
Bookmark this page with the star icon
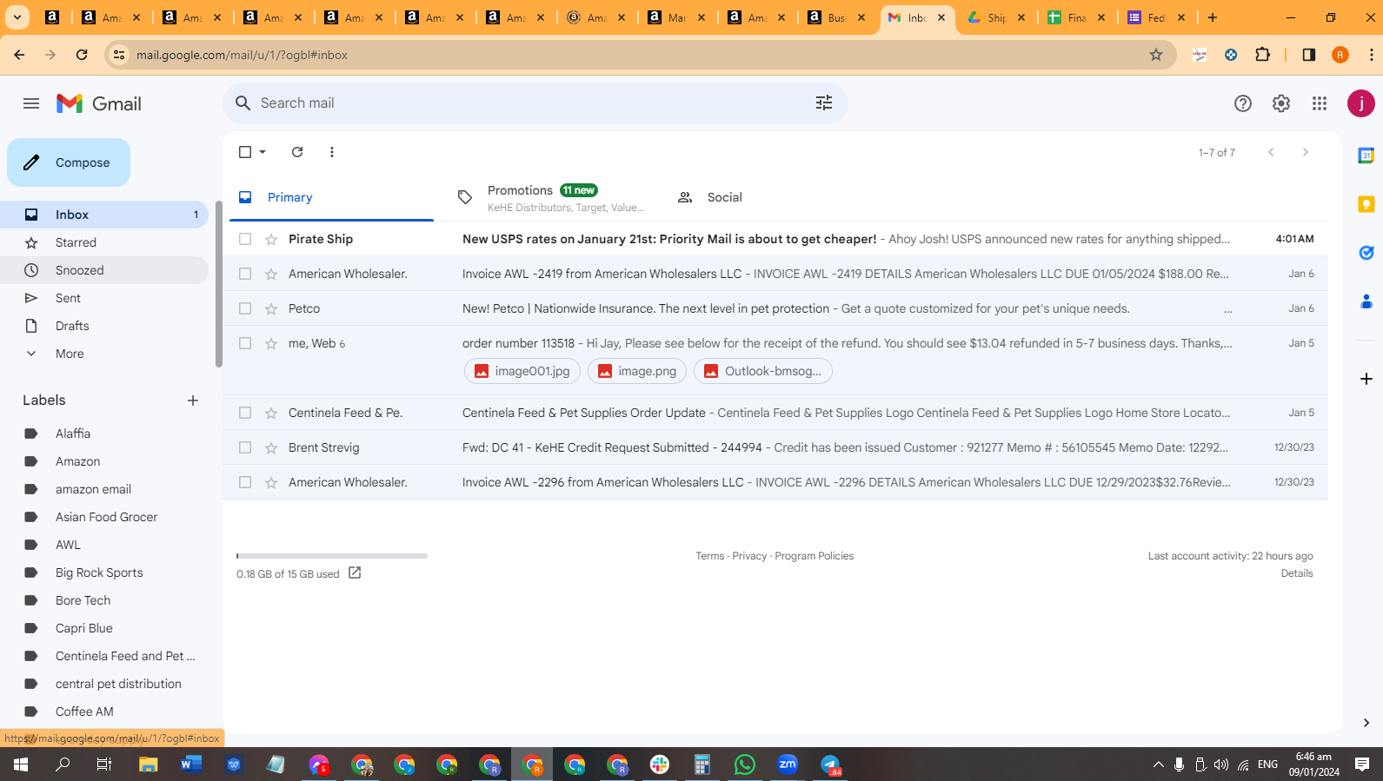point(1156,55)
